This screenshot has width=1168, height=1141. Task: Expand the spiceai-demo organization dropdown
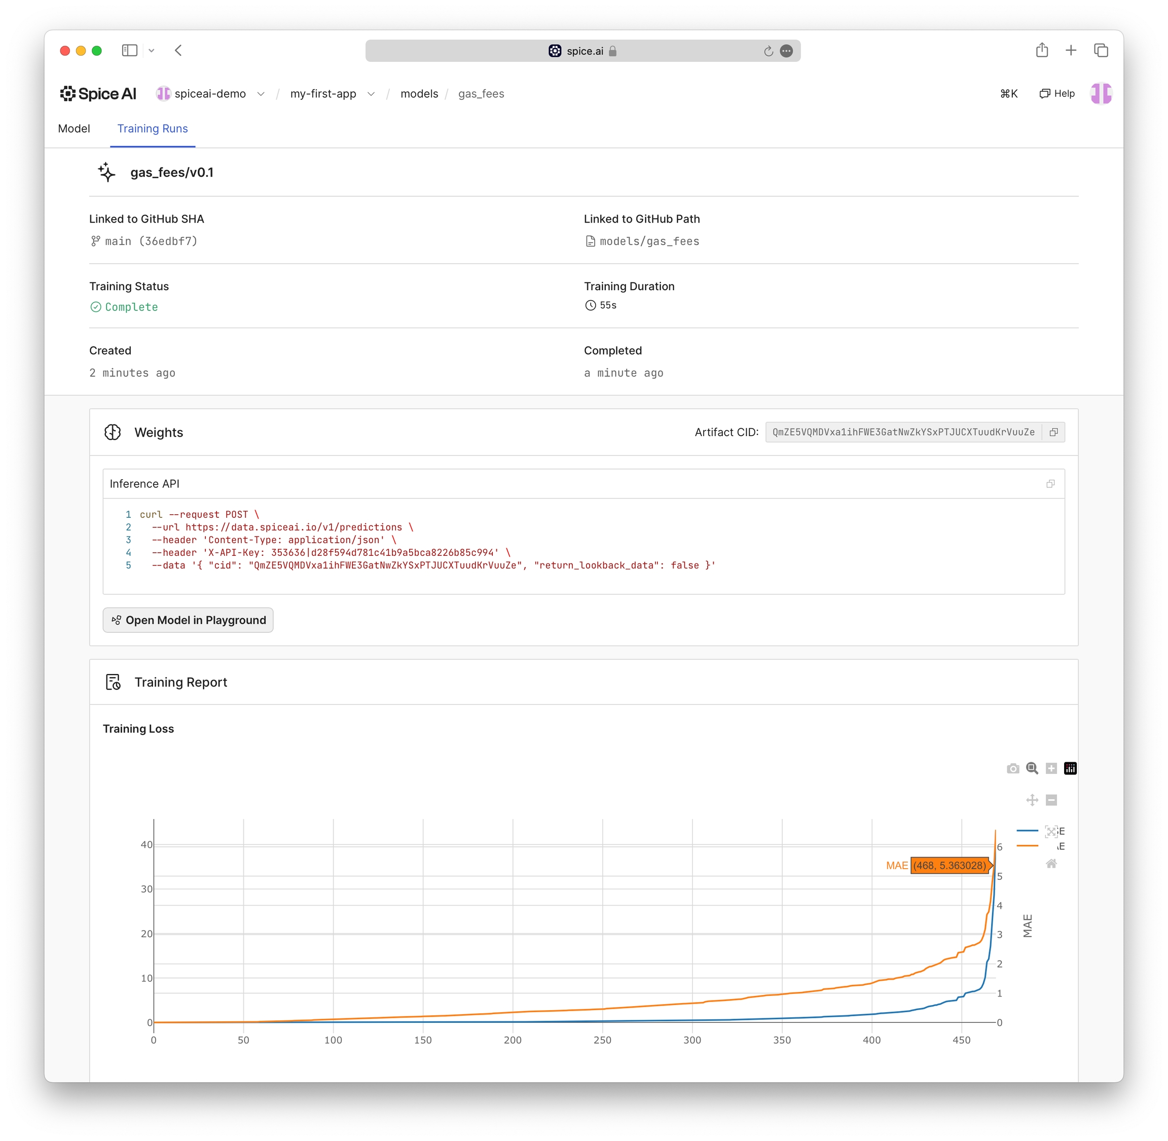pos(261,94)
